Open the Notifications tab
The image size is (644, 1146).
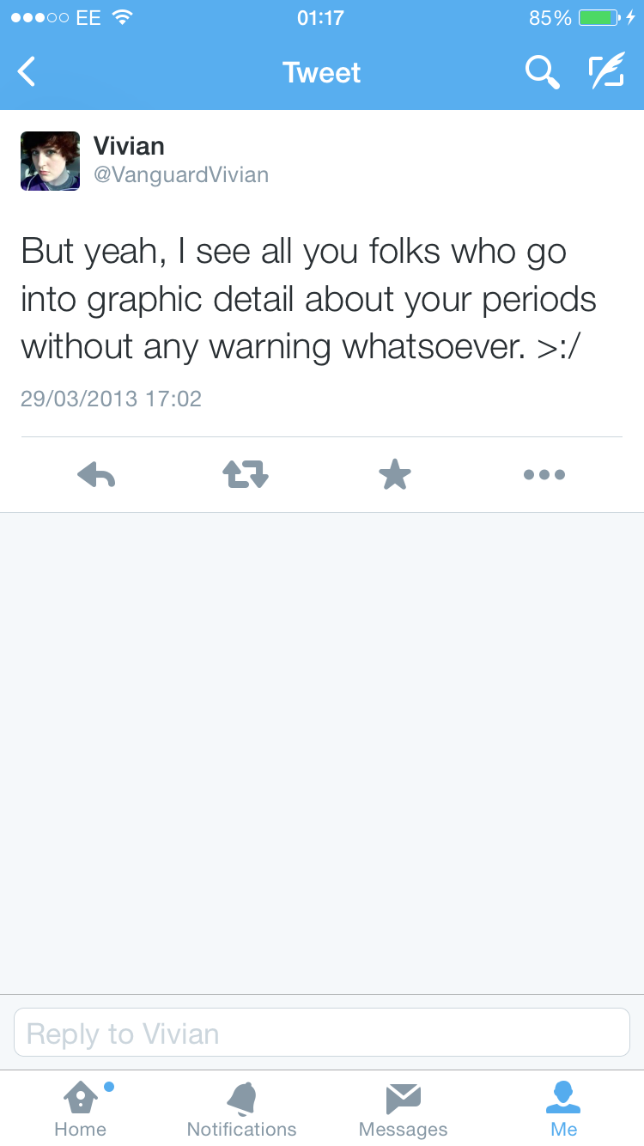[241, 1108]
